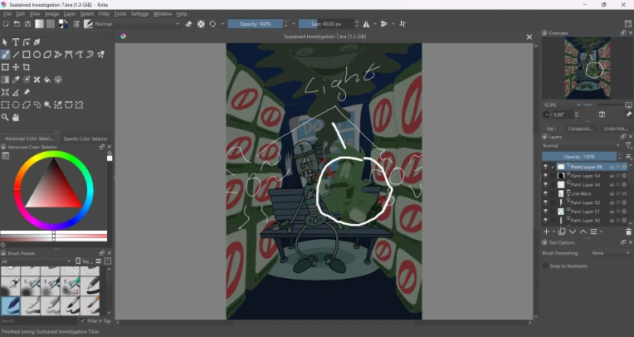Select the Text tool
The width and height of the screenshot is (634, 337).
click(16, 42)
